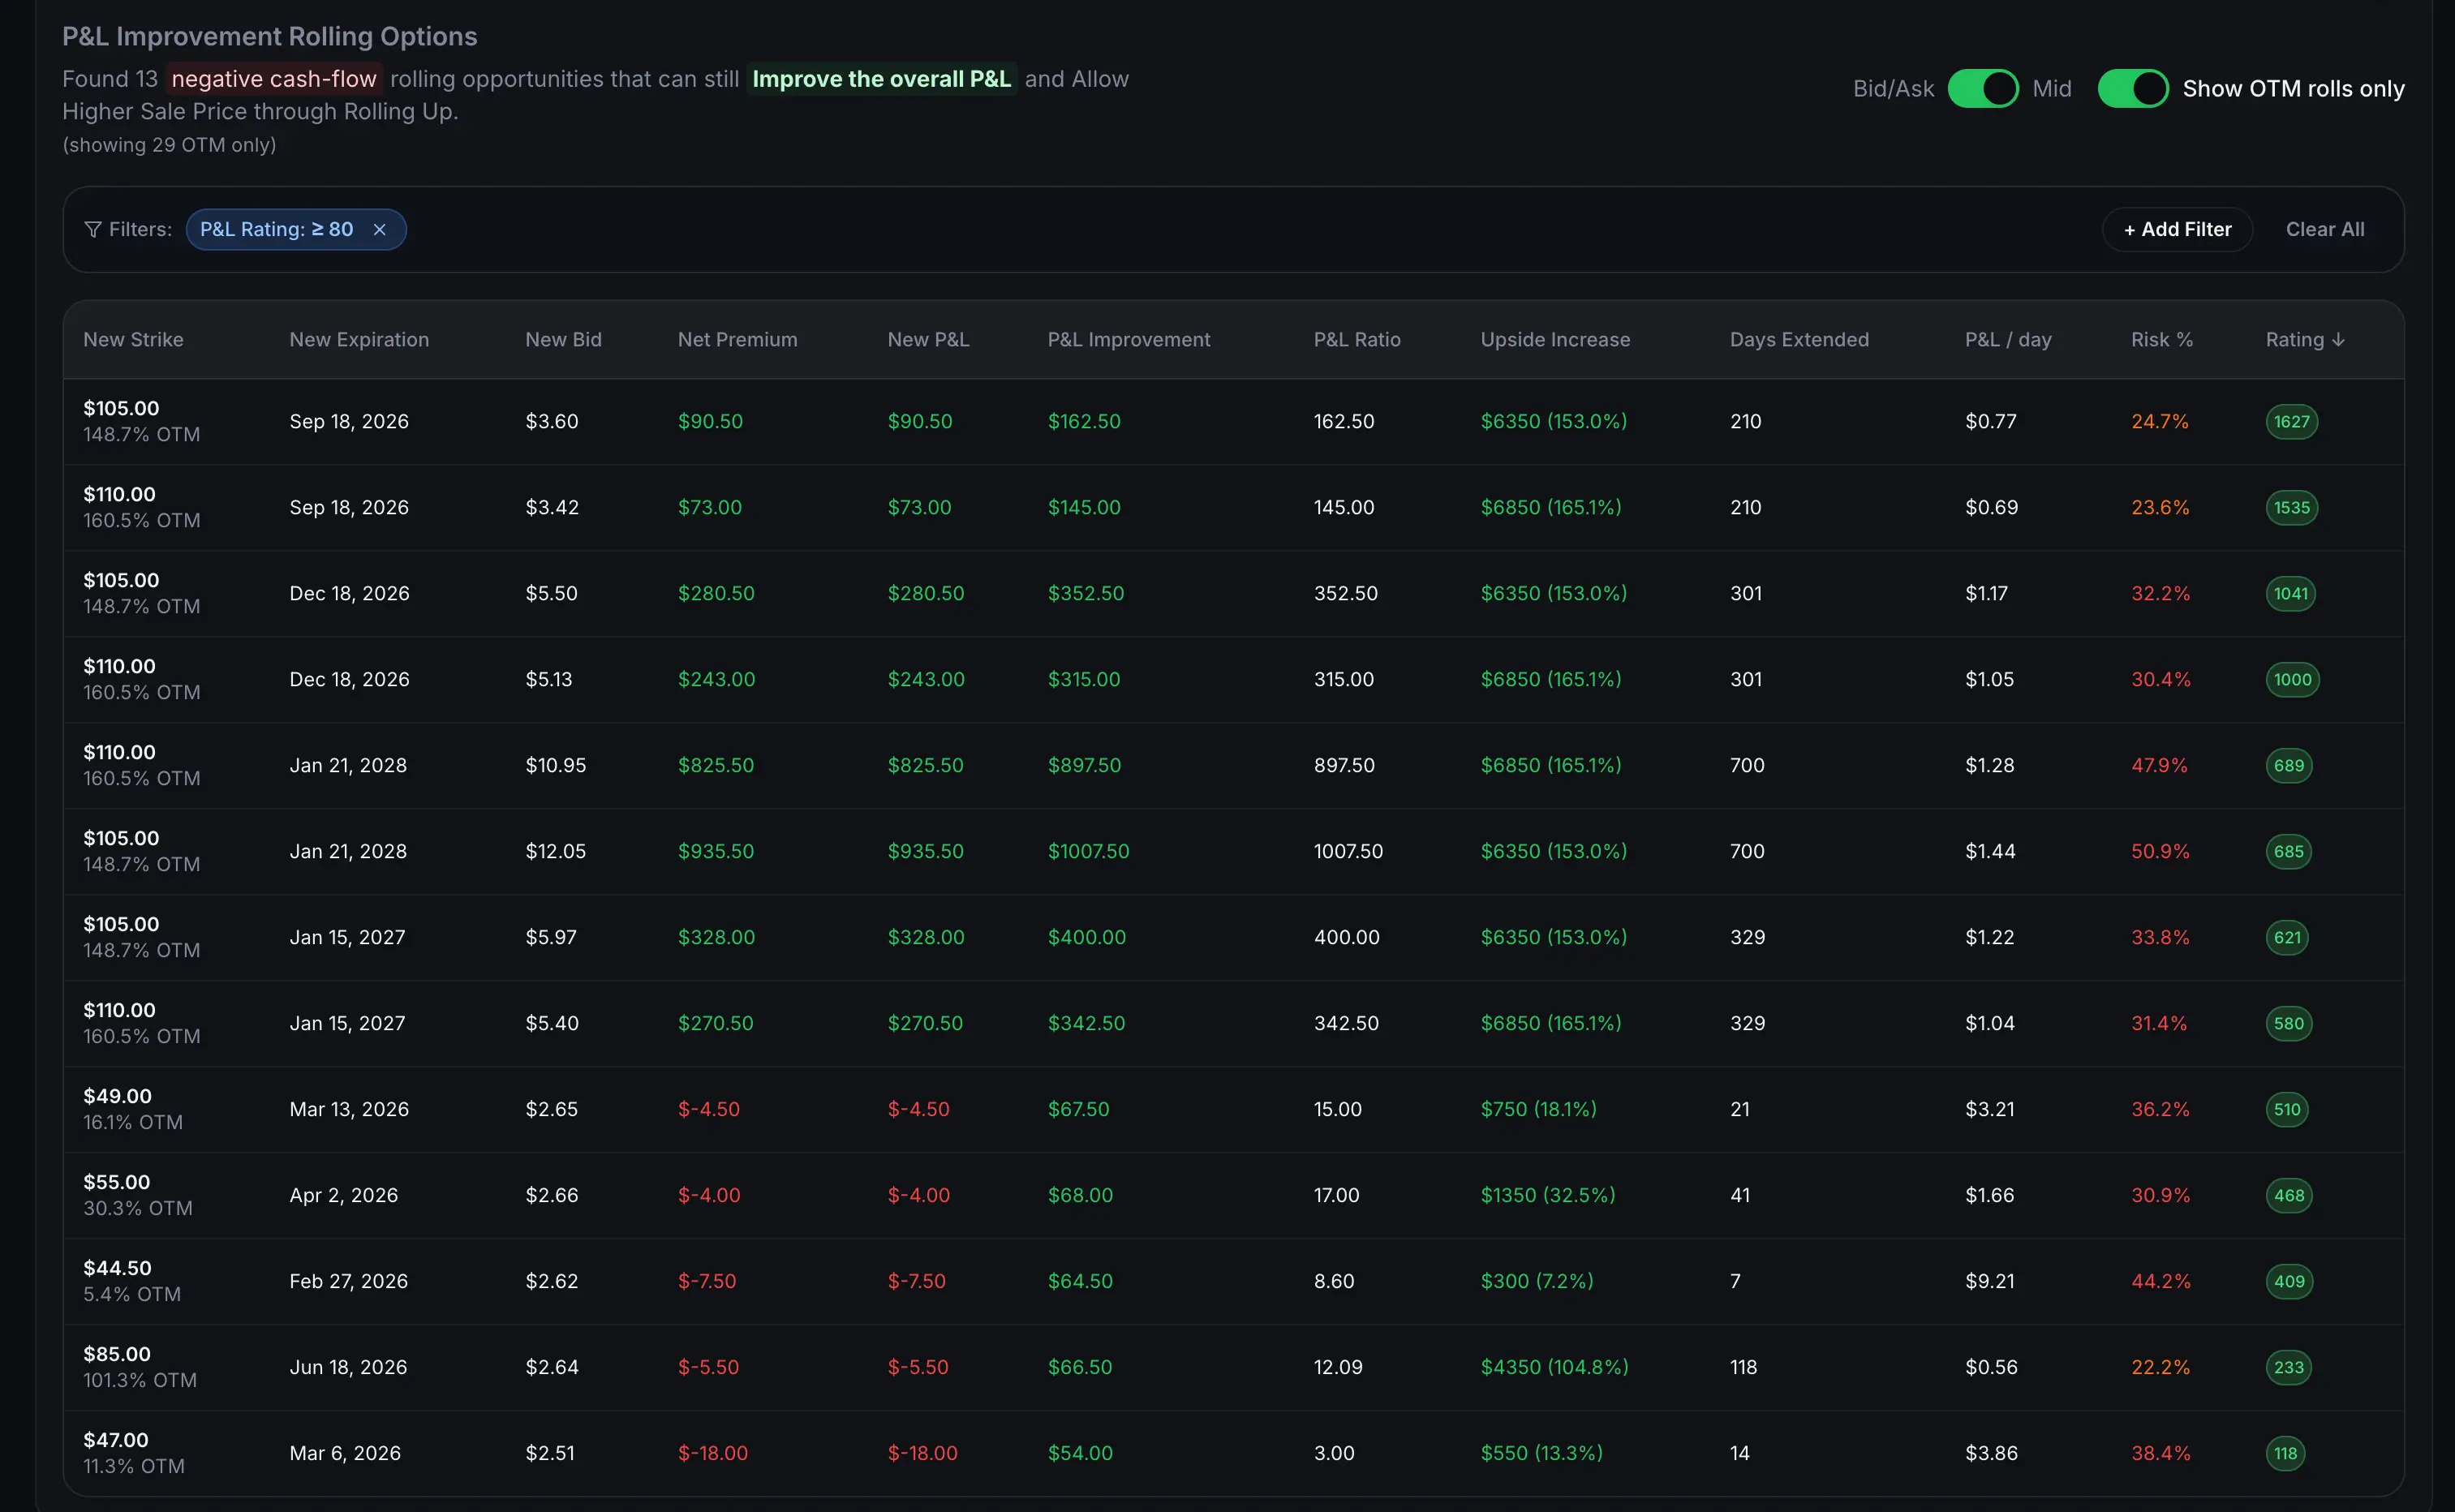Click the 689 rating badge
Screen dimensions: 2455x1512
[x=2288, y=766]
